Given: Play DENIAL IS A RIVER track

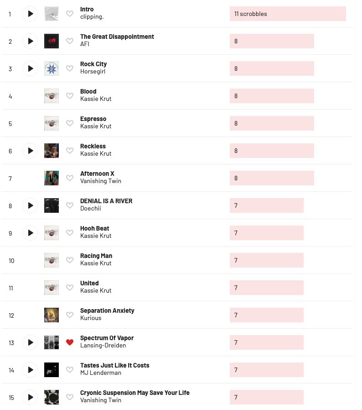Looking at the screenshot, I should (30, 205).
